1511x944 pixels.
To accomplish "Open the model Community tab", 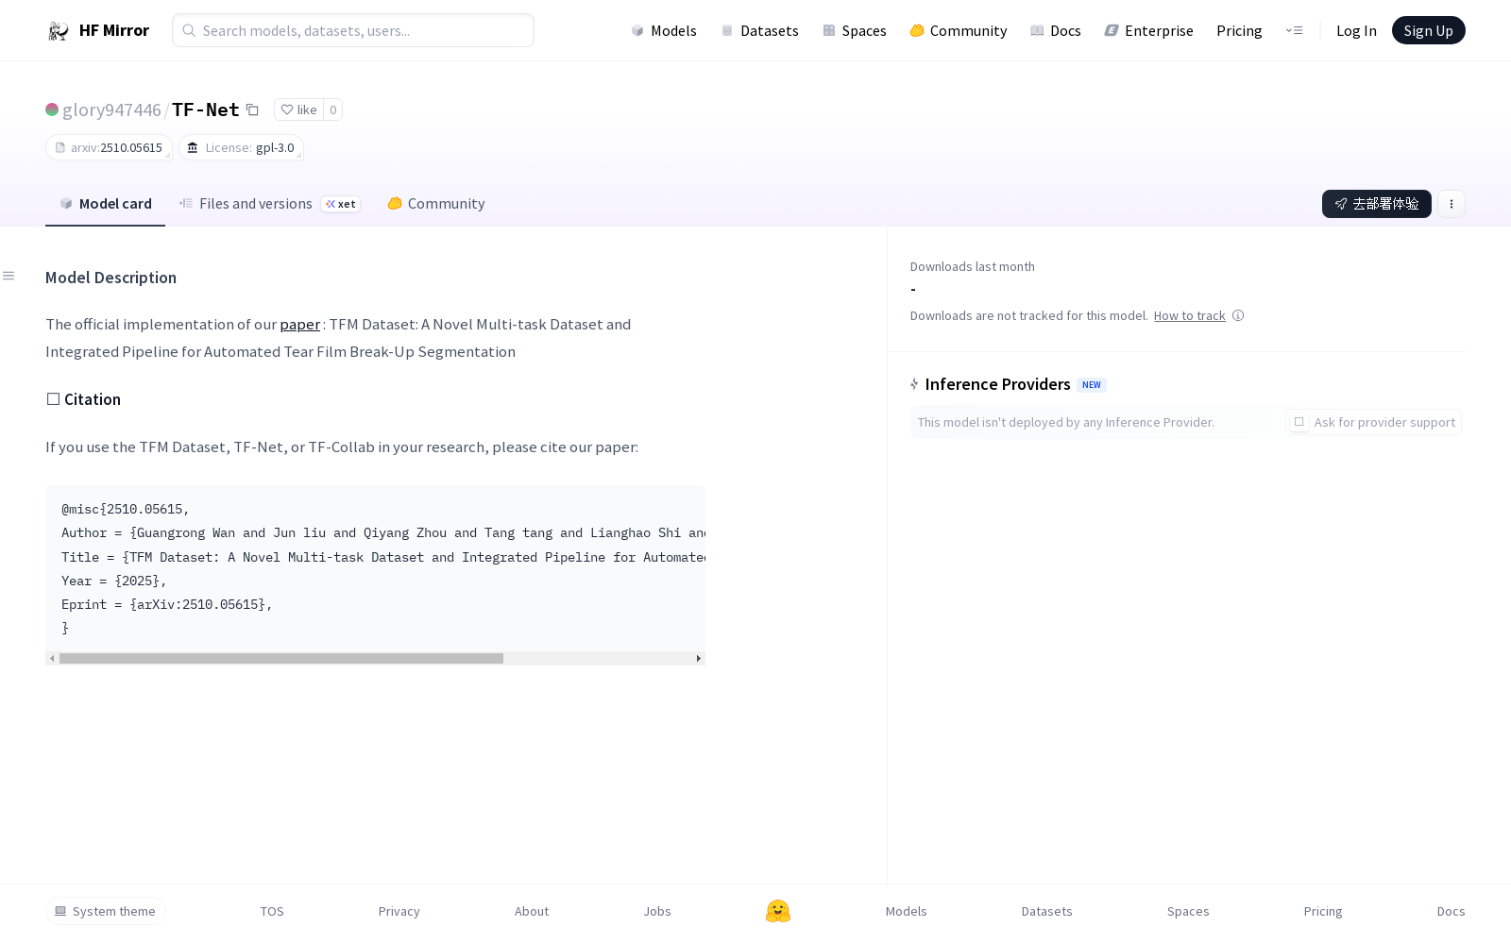I will point(436,204).
